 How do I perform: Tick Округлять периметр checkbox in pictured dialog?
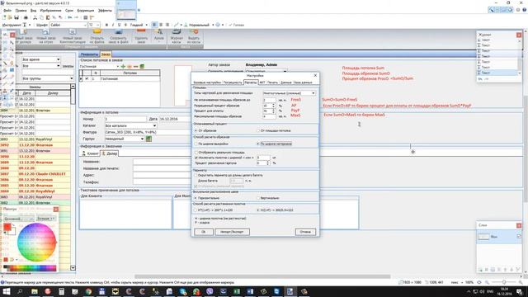tap(196, 176)
